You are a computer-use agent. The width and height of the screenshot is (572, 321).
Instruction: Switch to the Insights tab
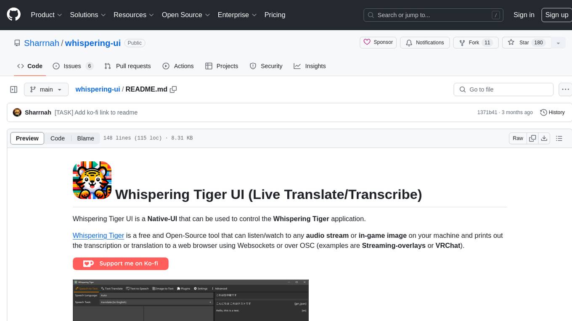click(x=310, y=66)
